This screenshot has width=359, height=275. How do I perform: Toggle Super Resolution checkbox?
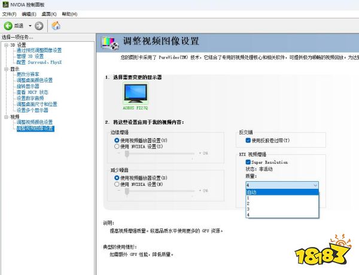point(248,162)
